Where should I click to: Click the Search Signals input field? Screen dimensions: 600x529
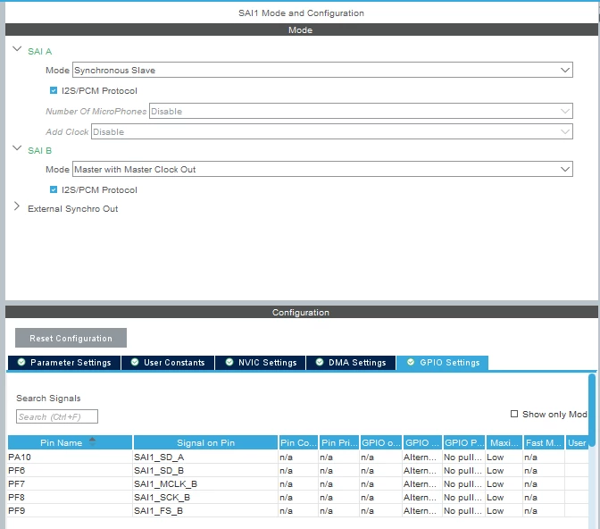(x=57, y=416)
